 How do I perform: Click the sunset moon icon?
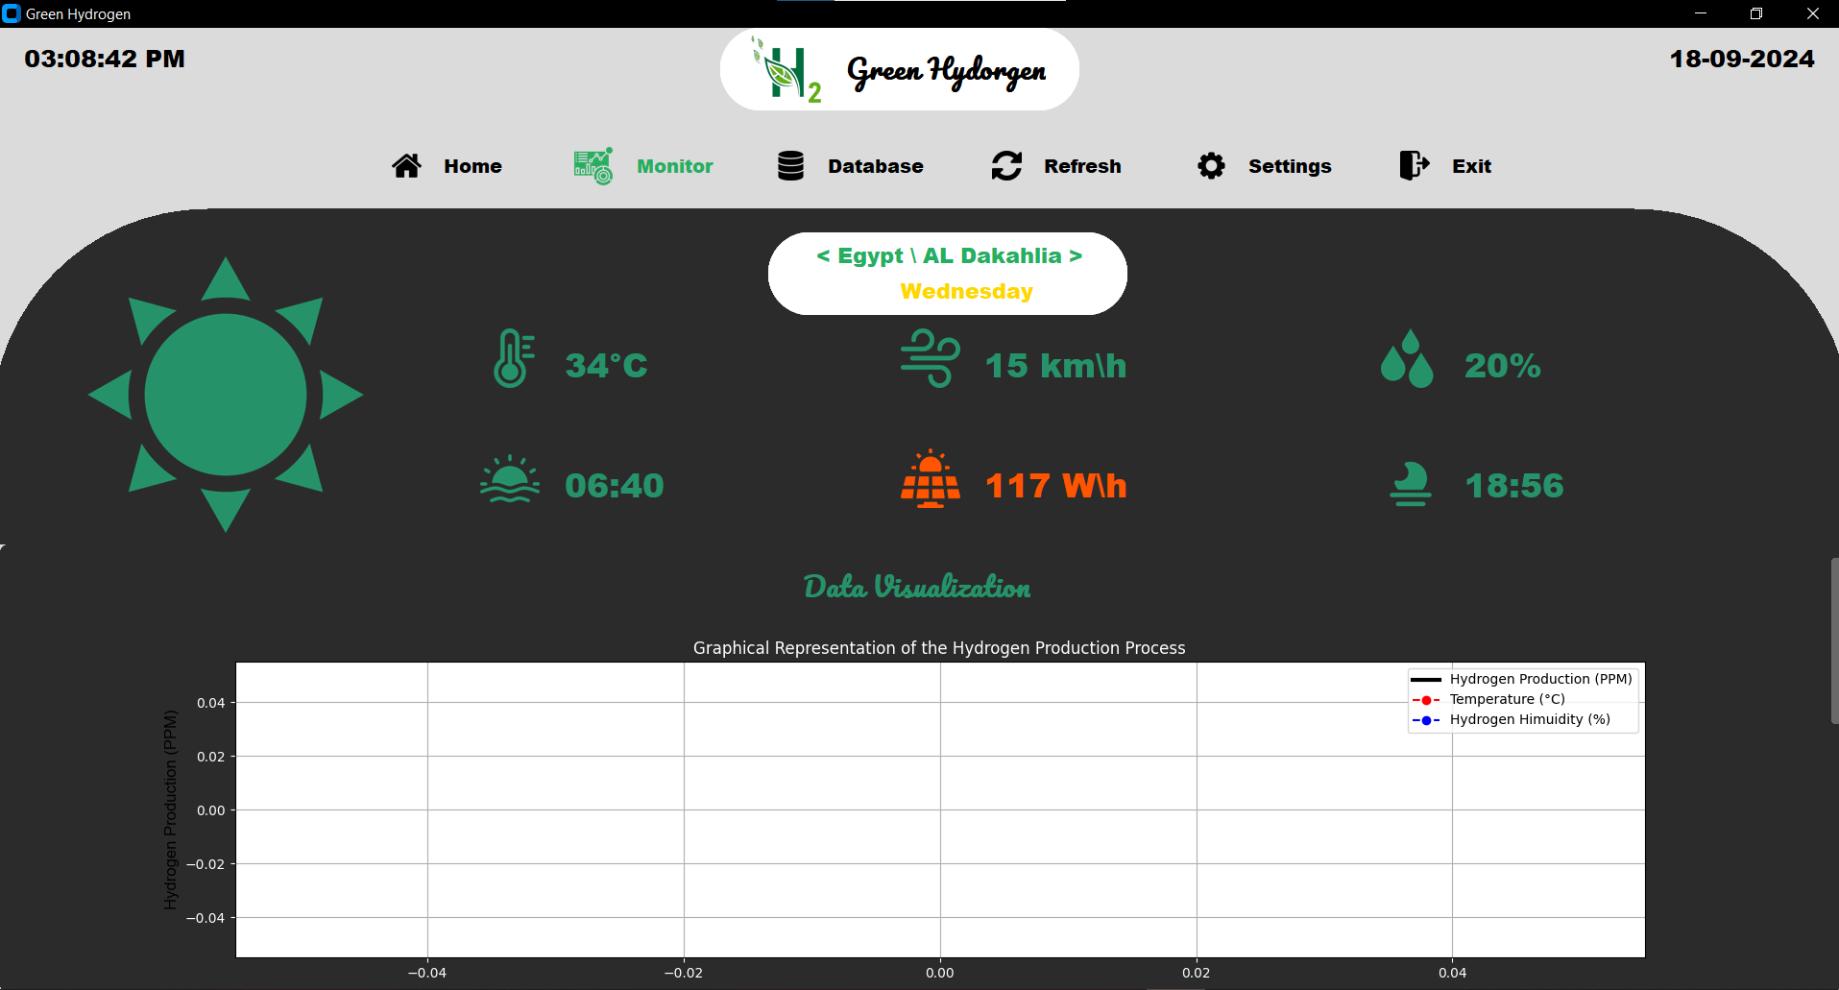point(1410,483)
